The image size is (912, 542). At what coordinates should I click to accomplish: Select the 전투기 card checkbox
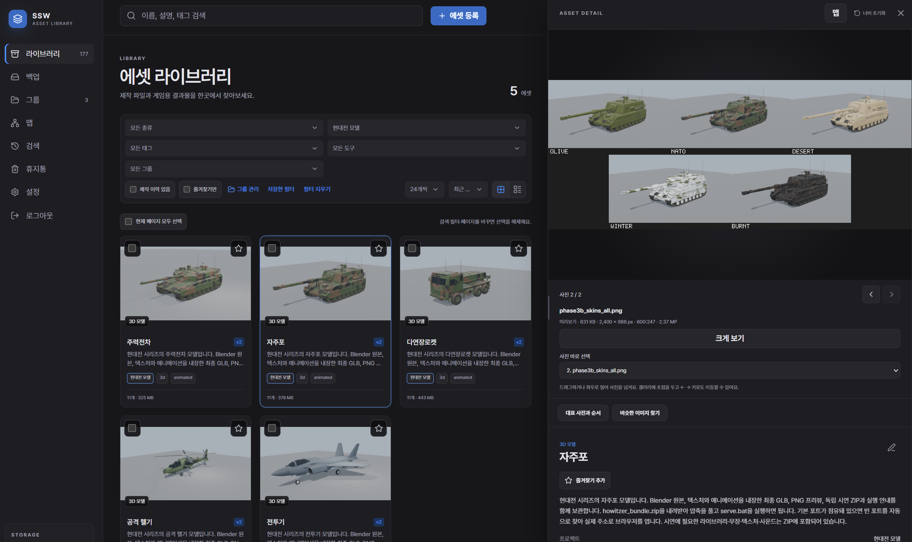click(272, 428)
